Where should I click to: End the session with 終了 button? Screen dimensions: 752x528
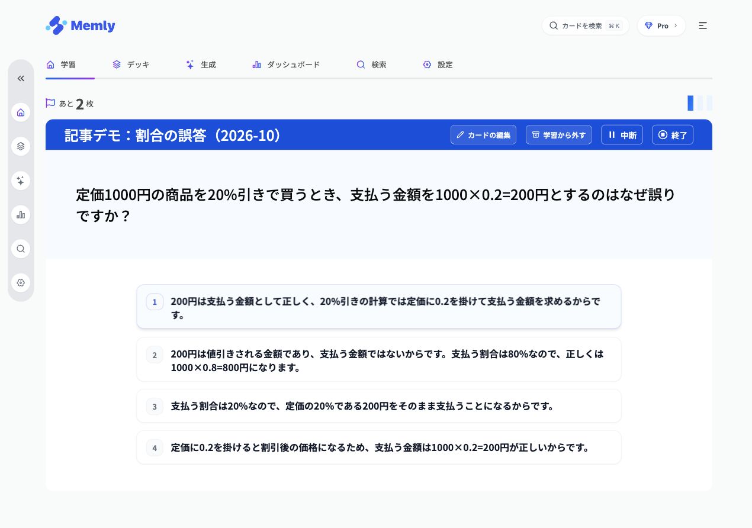click(x=673, y=135)
